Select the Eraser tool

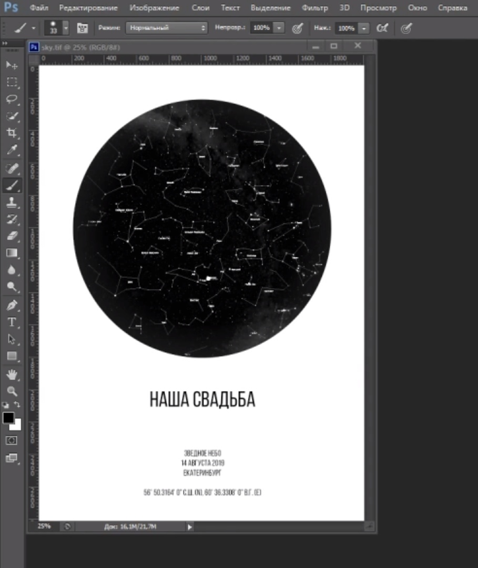(x=12, y=236)
